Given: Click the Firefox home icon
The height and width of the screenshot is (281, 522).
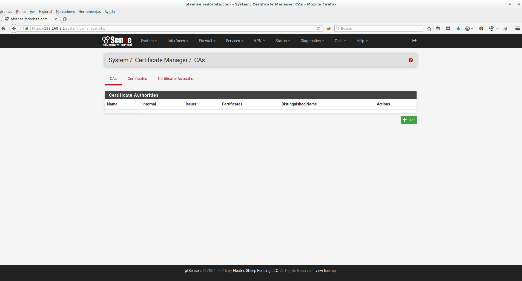Looking at the screenshot, I should point(4,28).
